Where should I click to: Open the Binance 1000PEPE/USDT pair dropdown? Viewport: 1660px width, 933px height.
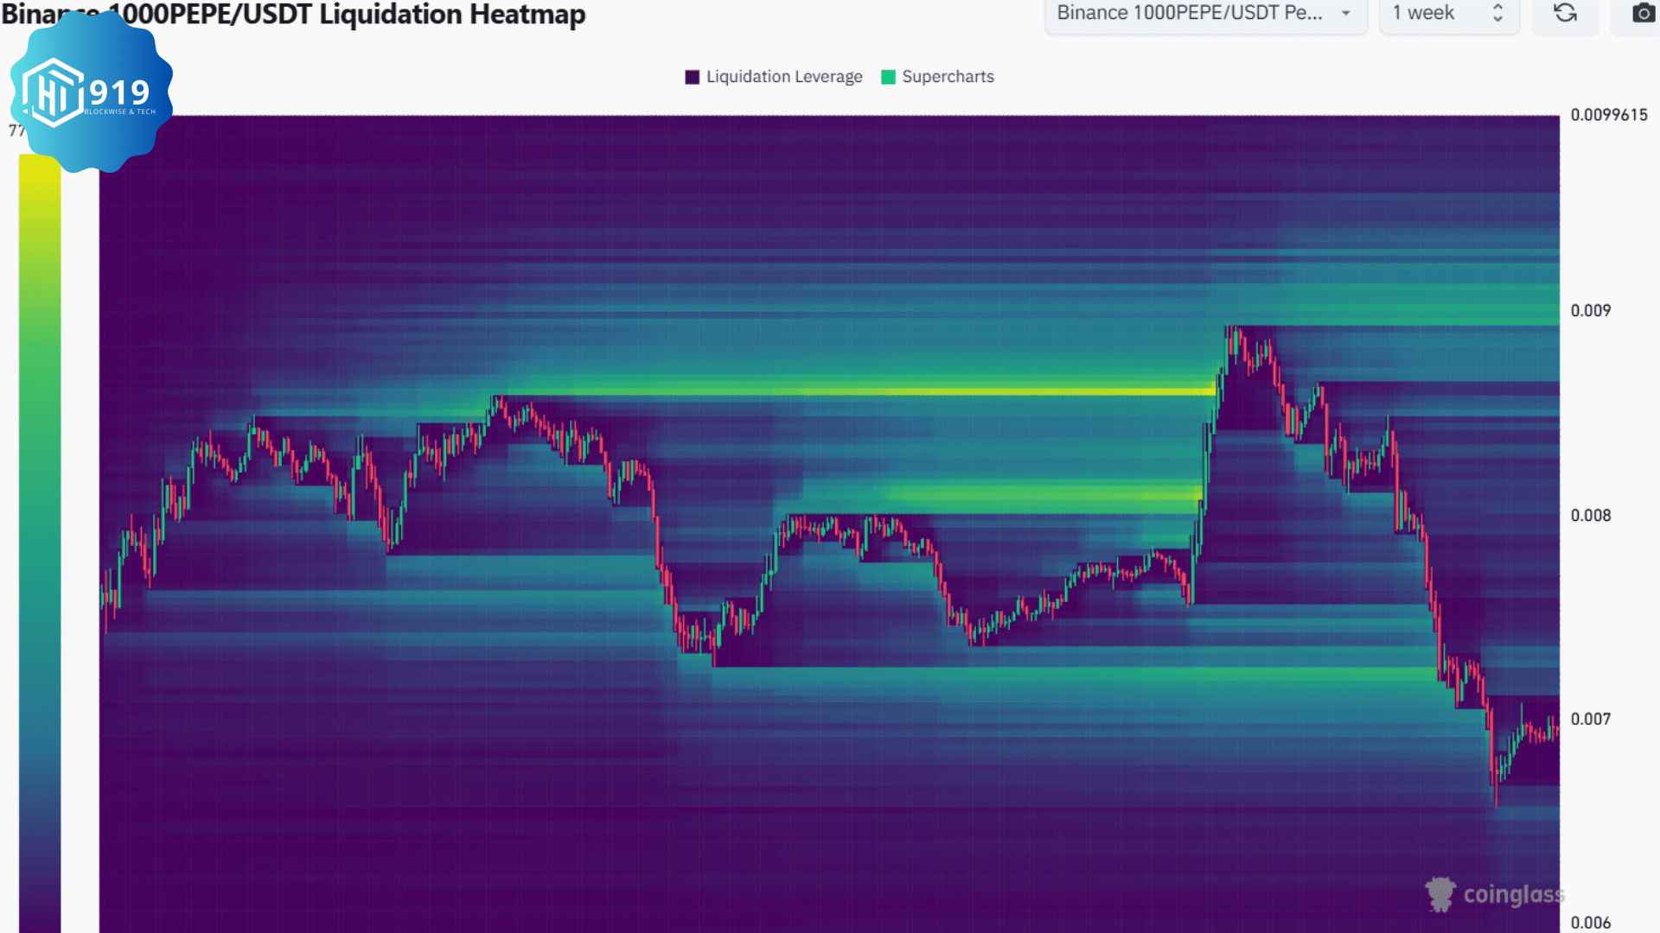click(x=1205, y=14)
